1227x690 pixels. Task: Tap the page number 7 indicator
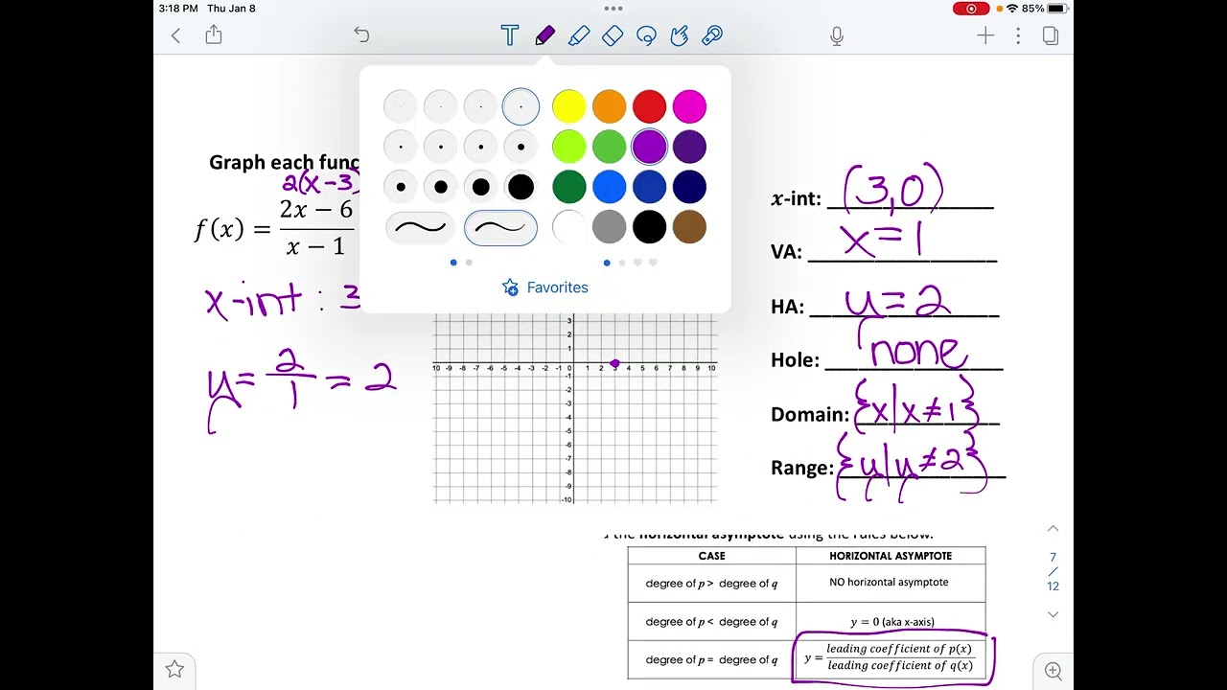1053,557
